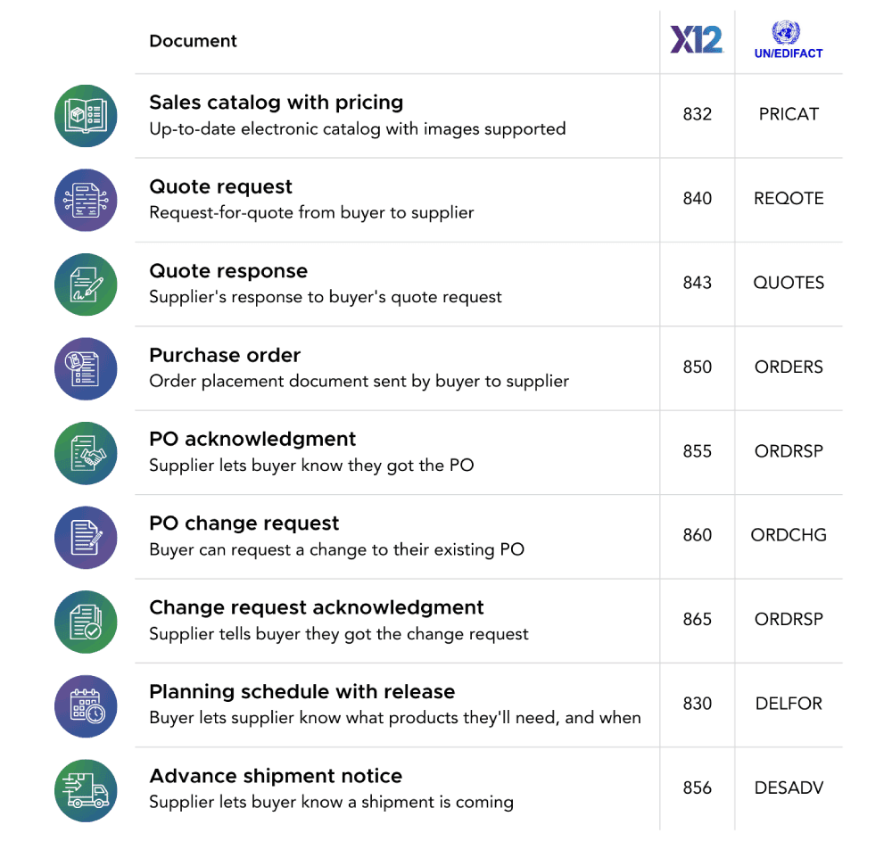Select the DESADV code cell
This screenshot has height=841, width=892.
789,787
